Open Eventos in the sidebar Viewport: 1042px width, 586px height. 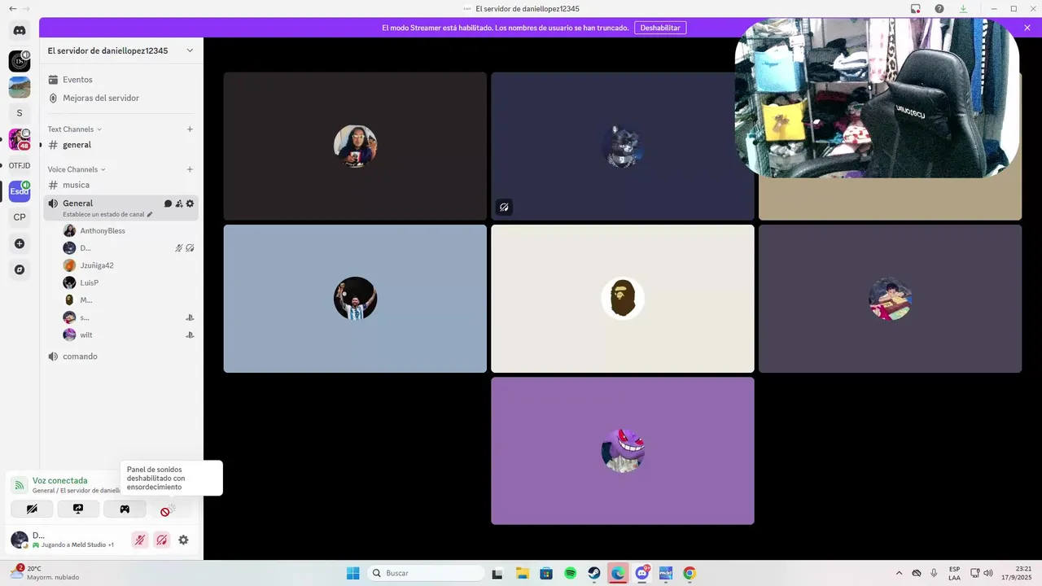click(120, 80)
